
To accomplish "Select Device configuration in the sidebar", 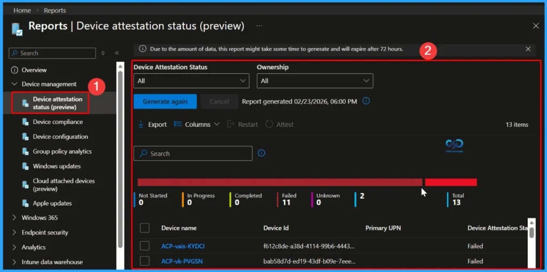I will (x=60, y=136).
